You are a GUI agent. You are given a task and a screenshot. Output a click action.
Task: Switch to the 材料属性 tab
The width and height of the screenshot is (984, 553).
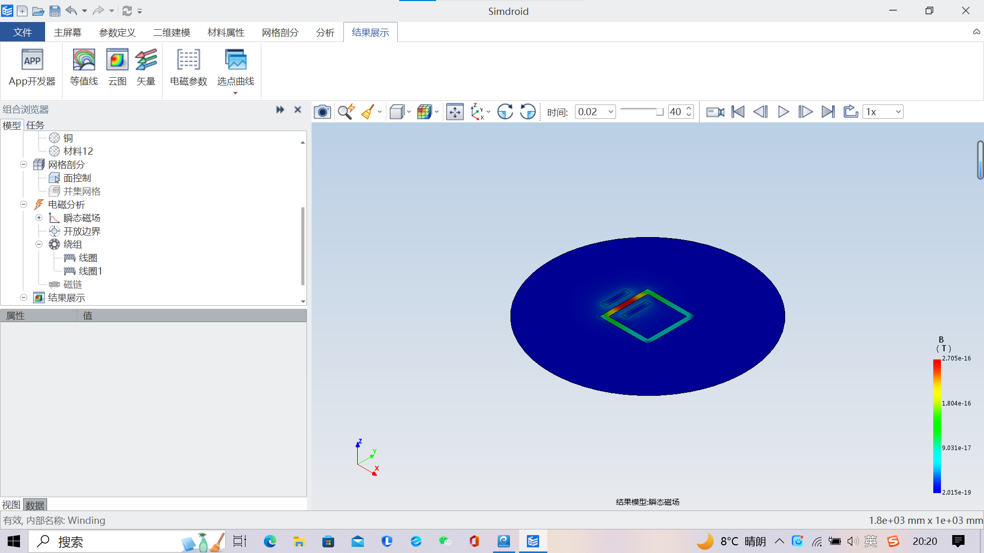226,32
